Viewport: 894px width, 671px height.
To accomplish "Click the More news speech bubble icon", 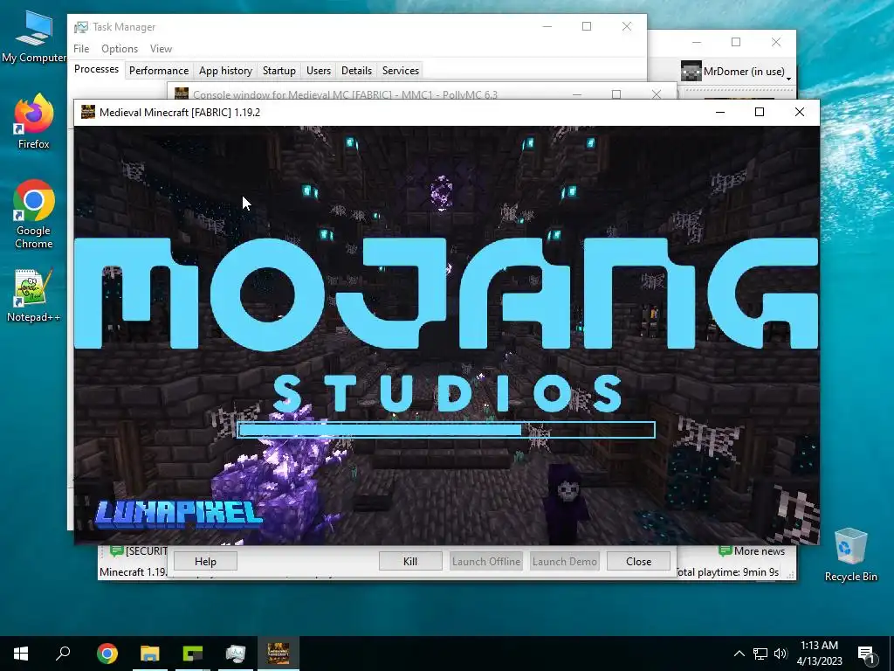I will pos(726,551).
